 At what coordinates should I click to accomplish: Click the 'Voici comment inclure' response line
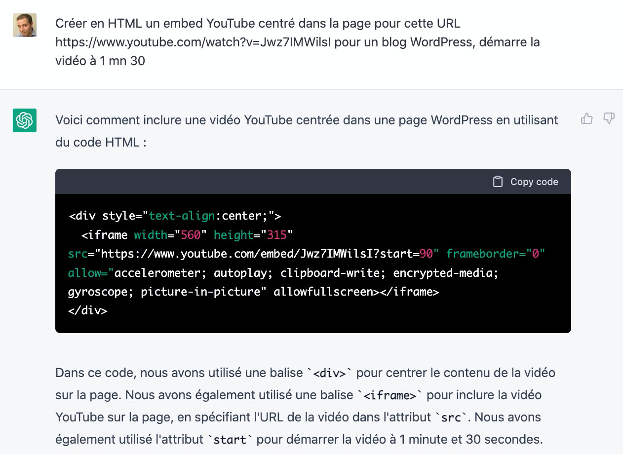pyautogui.click(x=307, y=120)
